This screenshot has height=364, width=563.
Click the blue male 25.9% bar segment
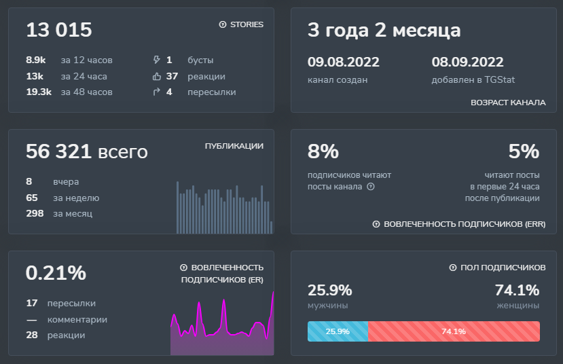(x=338, y=331)
